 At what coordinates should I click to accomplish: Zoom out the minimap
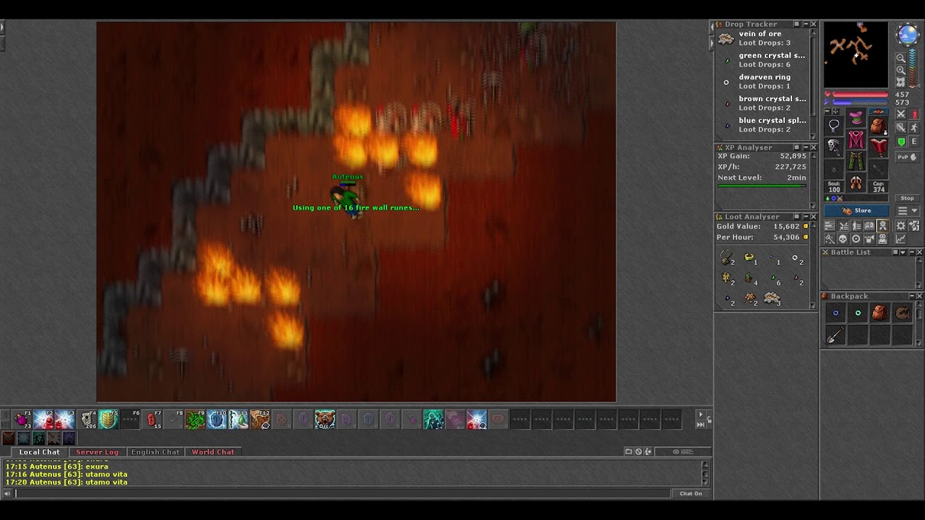click(x=901, y=58)
